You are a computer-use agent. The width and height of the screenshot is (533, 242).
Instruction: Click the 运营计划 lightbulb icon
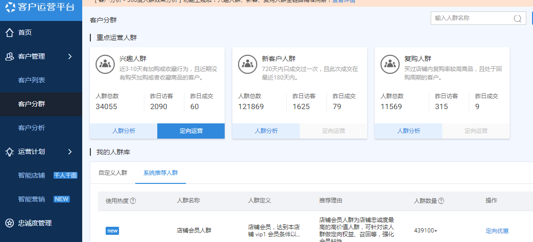9,151
